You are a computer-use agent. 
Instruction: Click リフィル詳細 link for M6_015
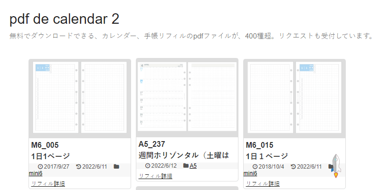click(262, 183)
